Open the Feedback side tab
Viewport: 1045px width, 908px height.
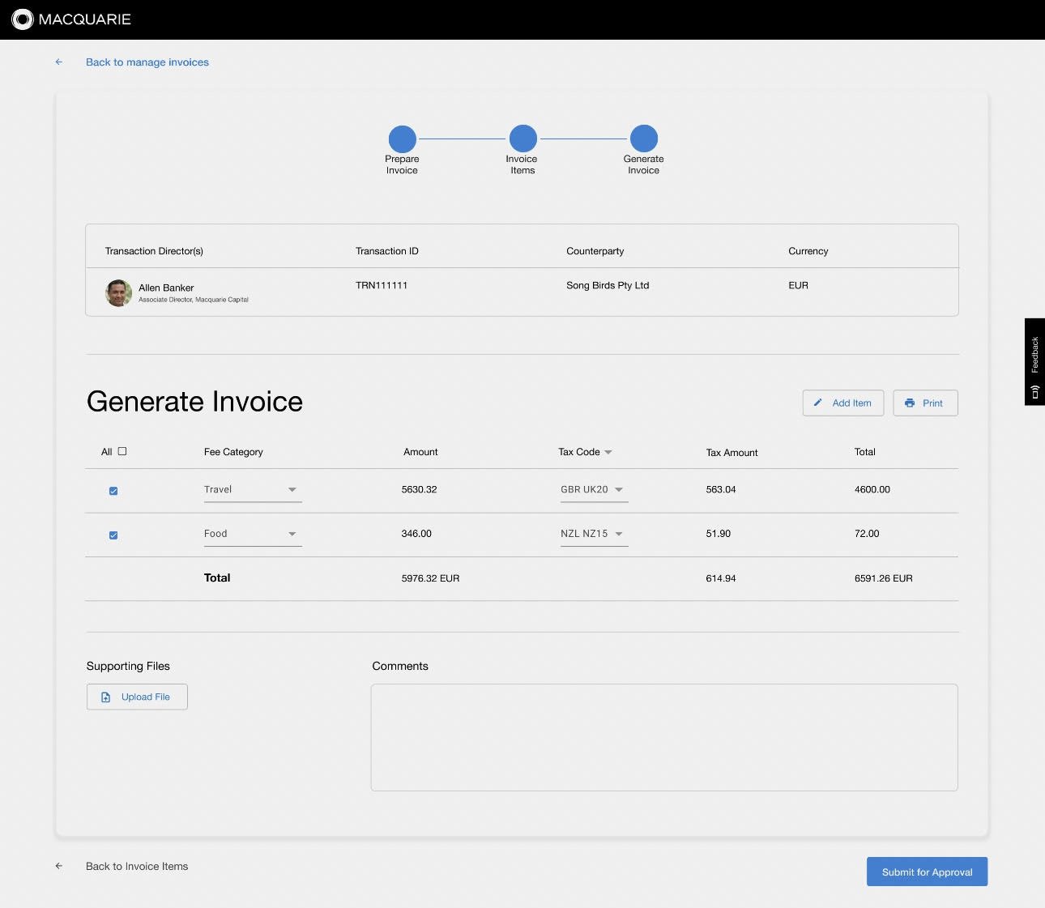coord(1034,362)
